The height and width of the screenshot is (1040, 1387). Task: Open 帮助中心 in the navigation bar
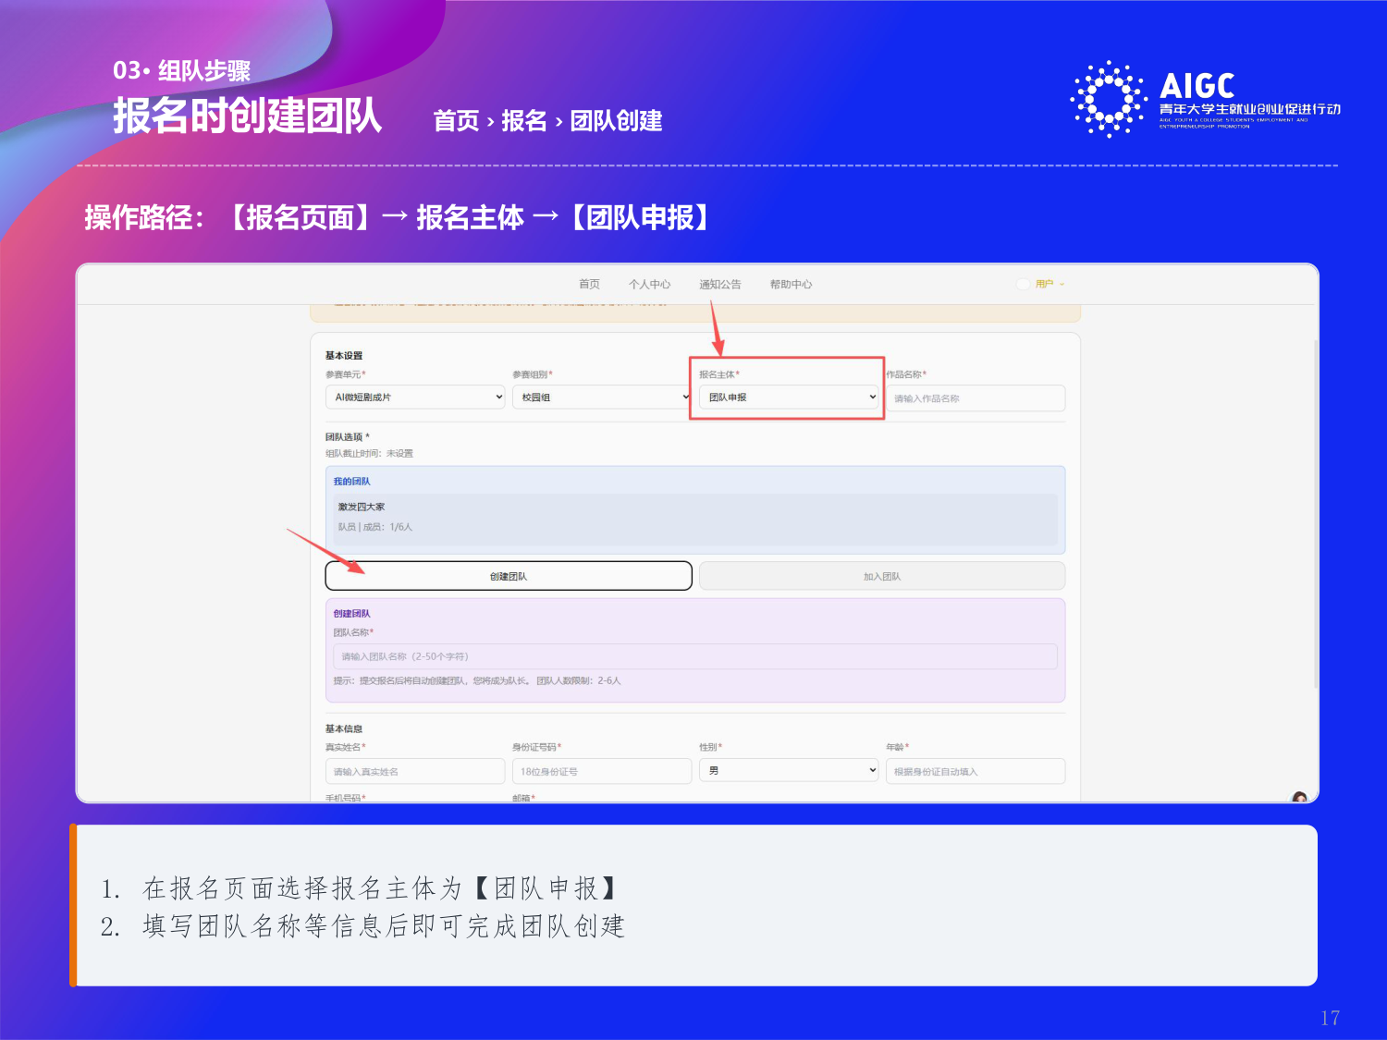coord(791,284)
